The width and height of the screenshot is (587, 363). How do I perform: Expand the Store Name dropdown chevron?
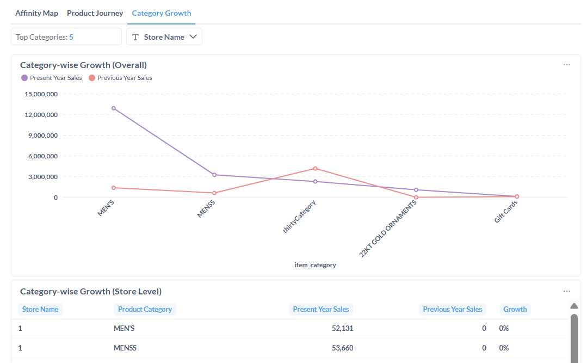(193, 37)
